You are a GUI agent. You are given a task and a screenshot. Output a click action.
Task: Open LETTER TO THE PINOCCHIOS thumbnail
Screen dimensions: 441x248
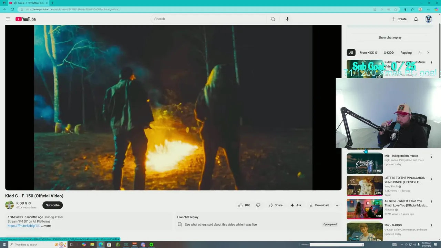[365, 186]
